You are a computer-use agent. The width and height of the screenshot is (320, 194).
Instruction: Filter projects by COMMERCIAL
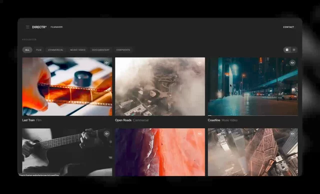55,50
